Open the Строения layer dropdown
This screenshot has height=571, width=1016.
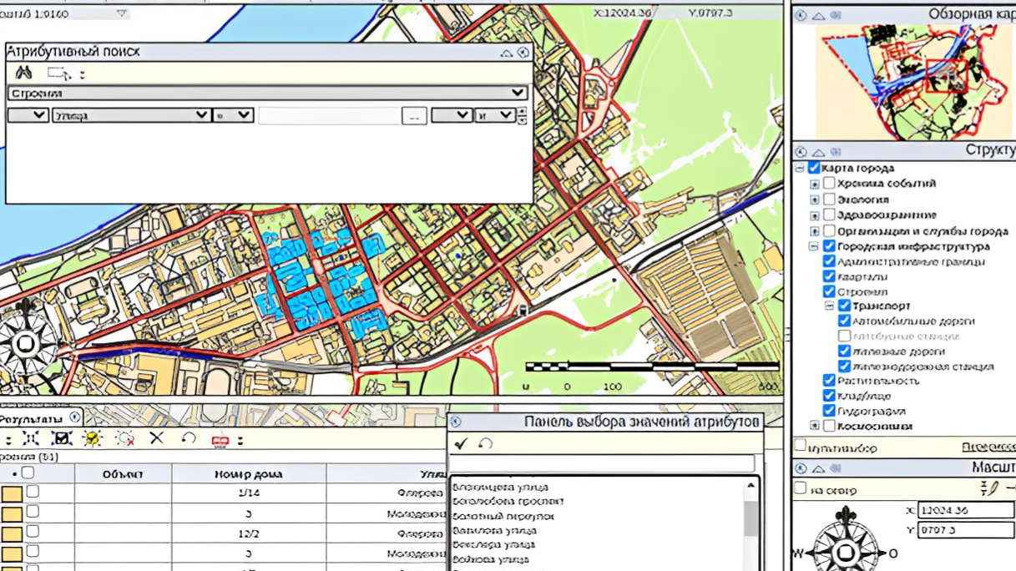pos(517,93)
